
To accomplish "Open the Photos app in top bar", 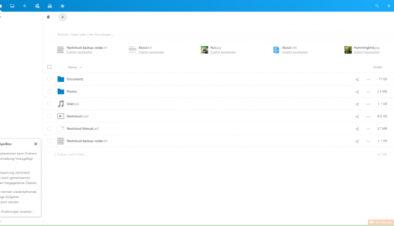I will [x=12, y=6].
